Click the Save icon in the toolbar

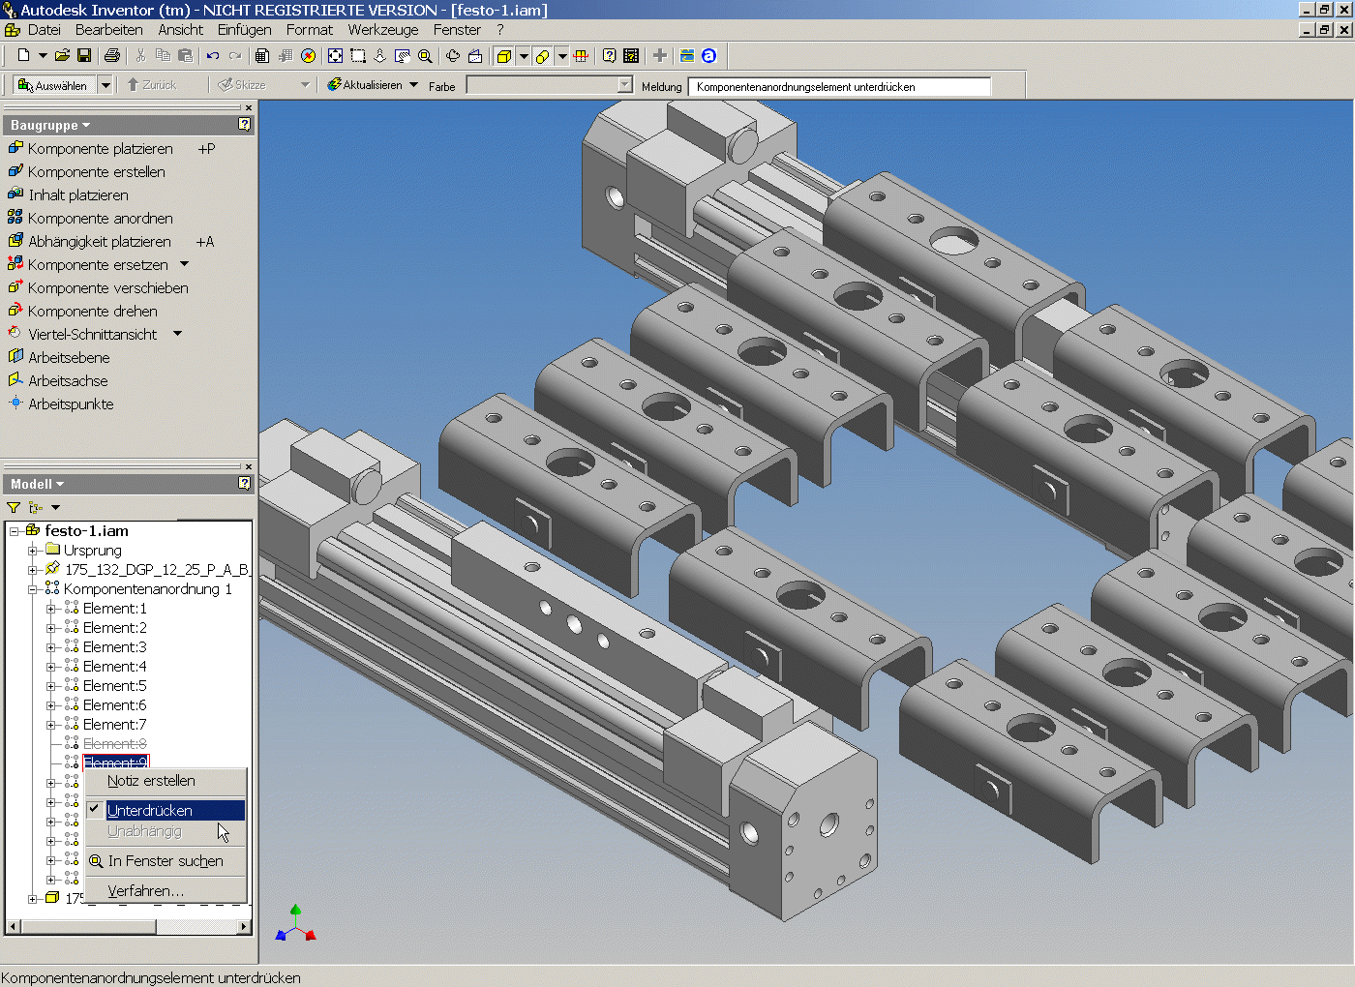pos(84,56)
